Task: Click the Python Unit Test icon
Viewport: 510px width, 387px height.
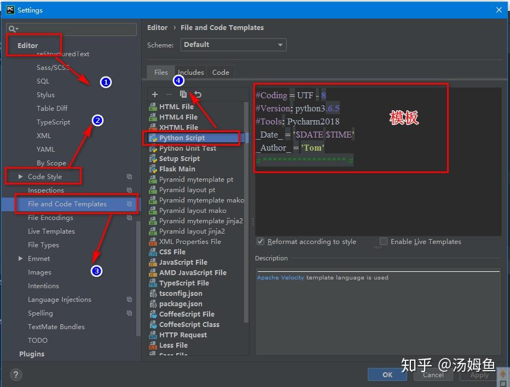Action: coord(153,148)
